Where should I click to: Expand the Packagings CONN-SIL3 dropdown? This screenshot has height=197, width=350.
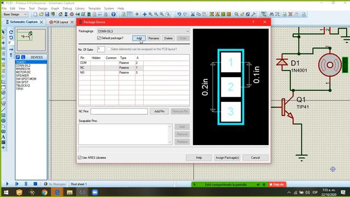coord(187,31)
